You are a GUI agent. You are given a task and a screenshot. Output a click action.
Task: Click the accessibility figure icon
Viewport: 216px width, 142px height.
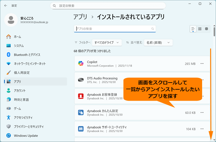click(x=9, y=117)
